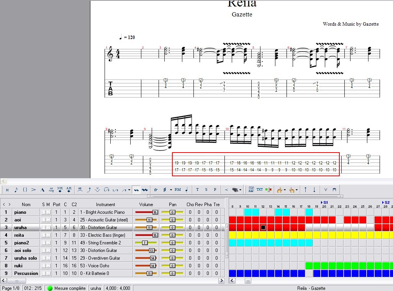393x291 pixels.
Task: Enable let ring effect
Action: [51, 190]
